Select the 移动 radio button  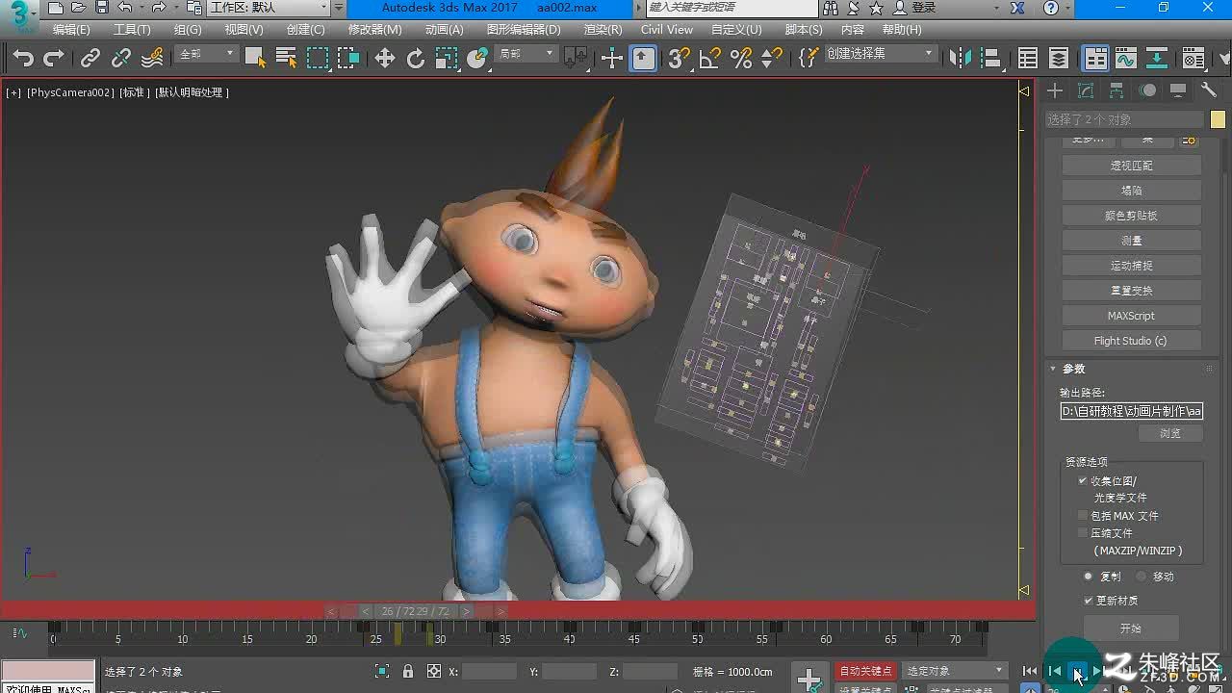click(1142, 577)
